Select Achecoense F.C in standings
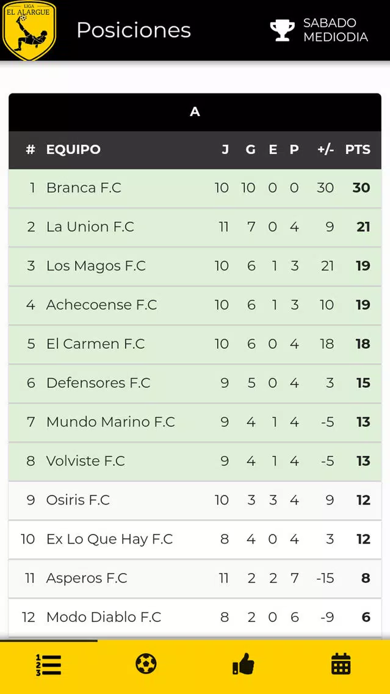 (101, 305)
